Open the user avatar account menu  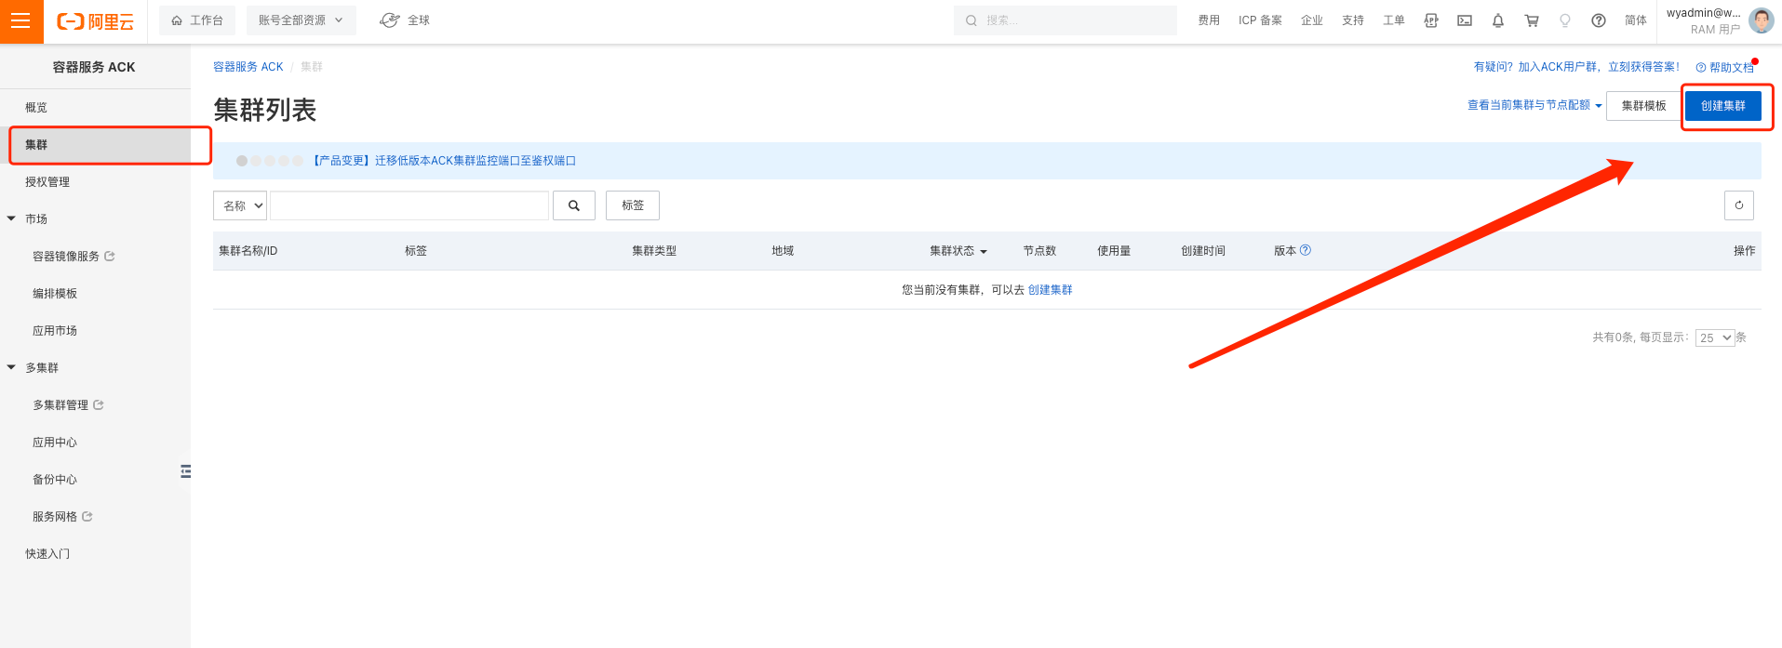pyautogui.click(x=1761, y=20)
